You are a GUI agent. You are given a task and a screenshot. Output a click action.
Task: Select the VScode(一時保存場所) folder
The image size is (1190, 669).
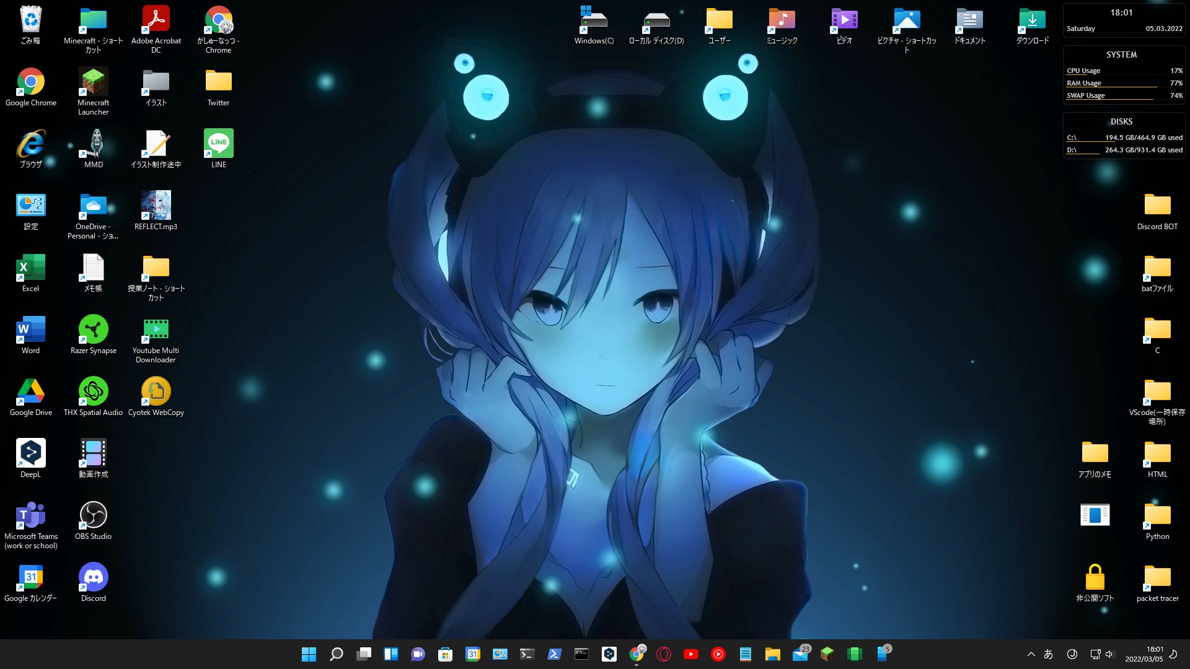[1157, 401]
